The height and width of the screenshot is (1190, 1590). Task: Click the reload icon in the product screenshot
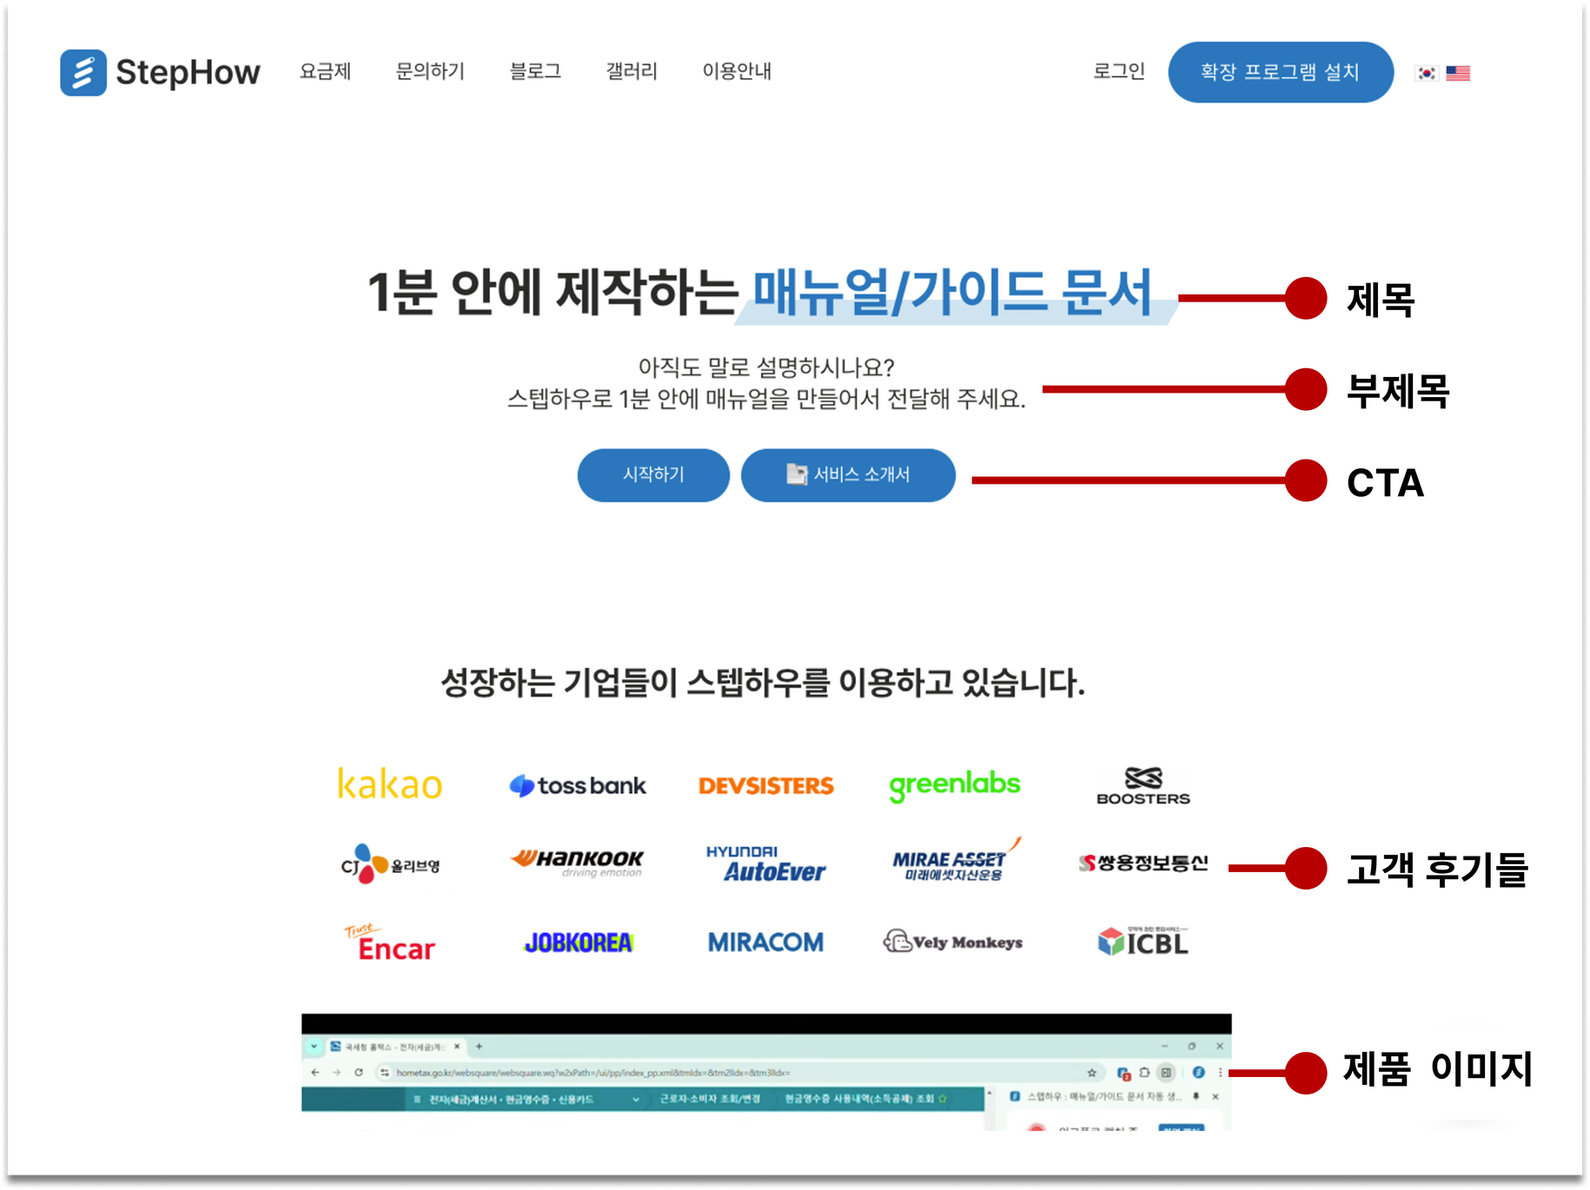click(x=358, y=1072)
